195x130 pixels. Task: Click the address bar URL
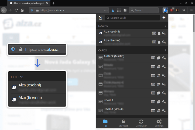(52, 10)
